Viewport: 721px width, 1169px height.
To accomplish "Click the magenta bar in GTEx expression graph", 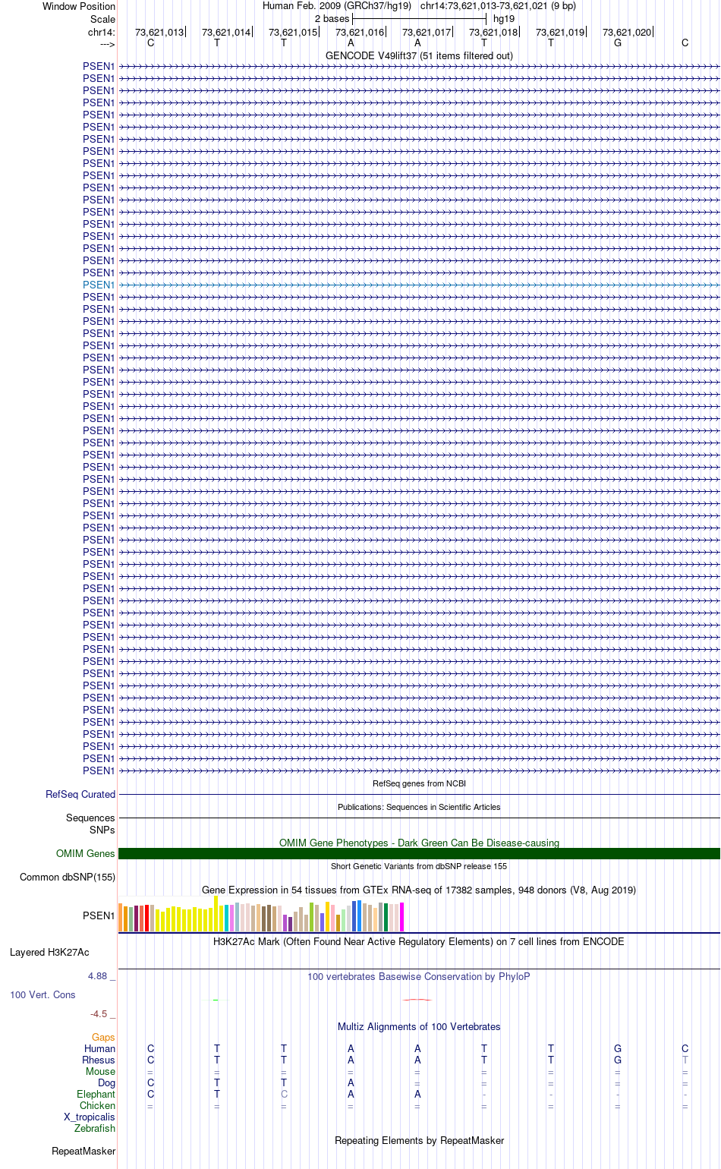I will 401,917.
